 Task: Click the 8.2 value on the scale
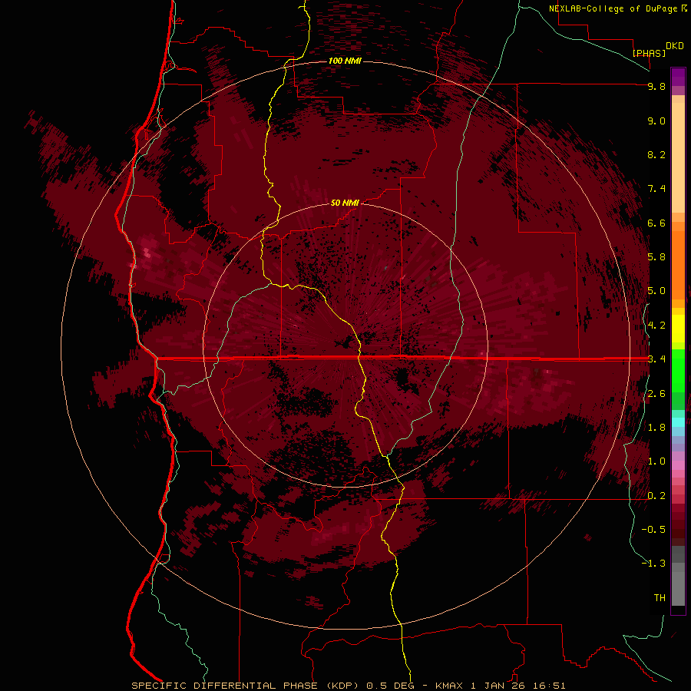[x=656, y=154]
